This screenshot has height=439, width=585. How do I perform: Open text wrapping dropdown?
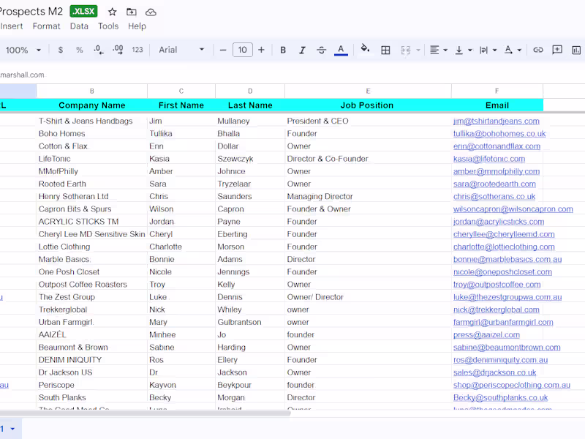488,50
